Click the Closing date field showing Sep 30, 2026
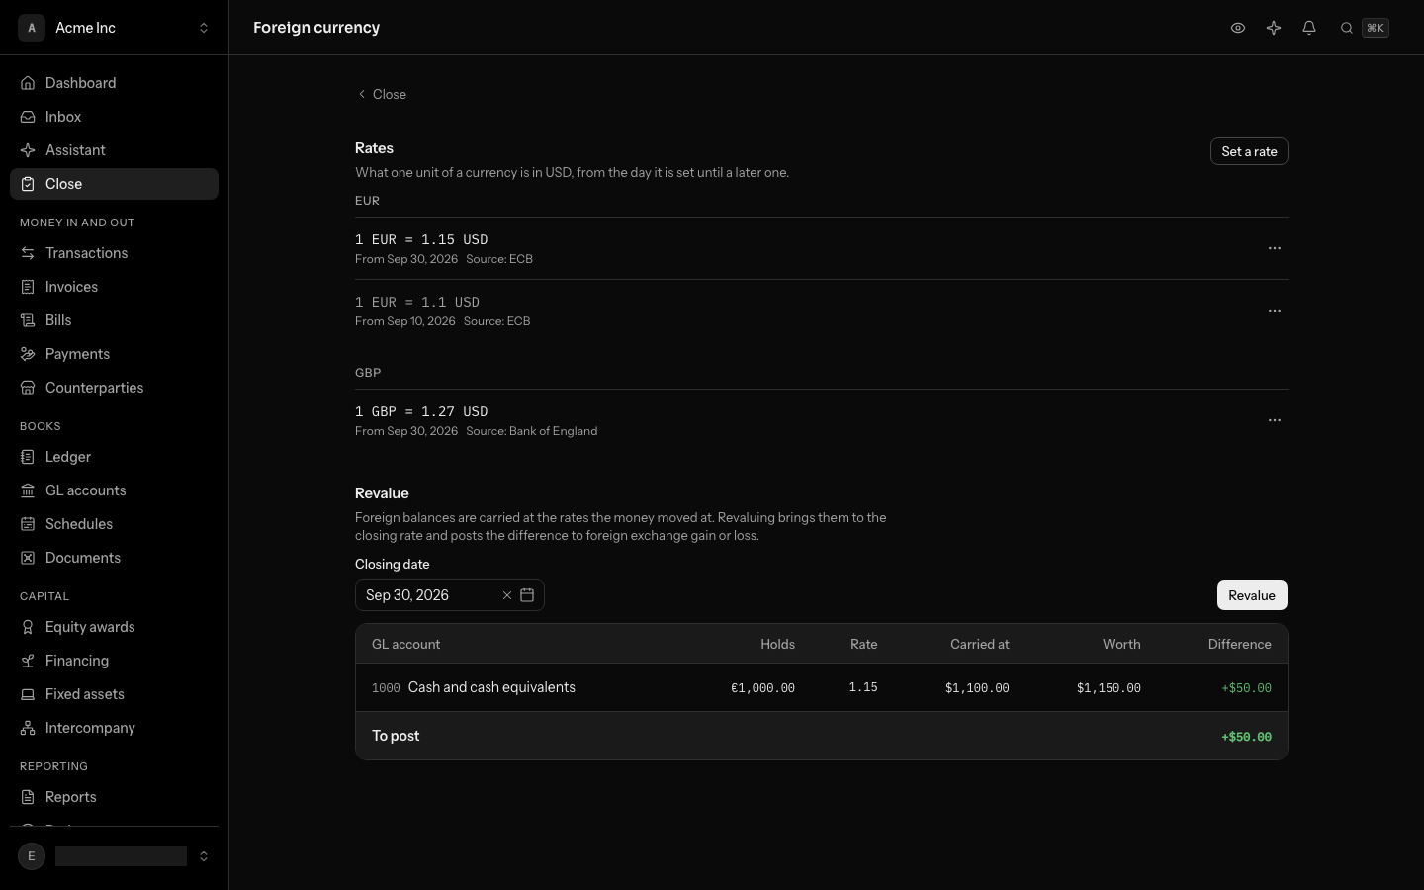1424x890 pixels. point(450,595)
